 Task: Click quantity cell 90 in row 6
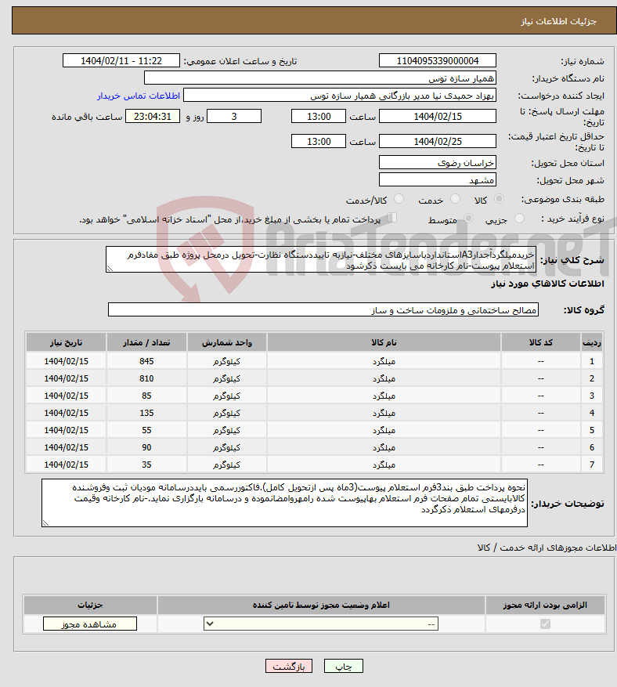146,447
